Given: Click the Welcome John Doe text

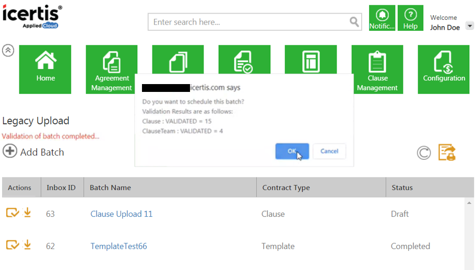Looking at the screenshot, I should click(445, 22).
